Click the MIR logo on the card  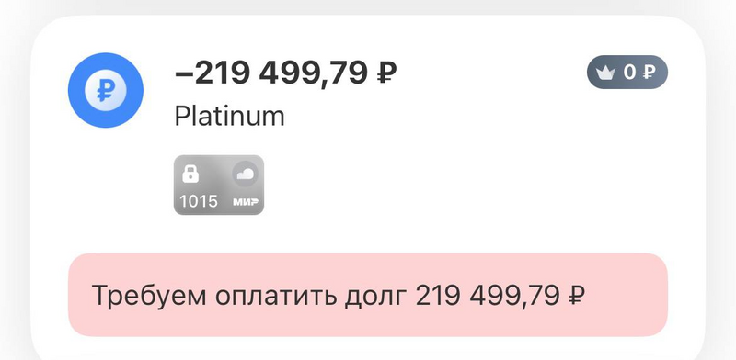[x=246, y=202]
